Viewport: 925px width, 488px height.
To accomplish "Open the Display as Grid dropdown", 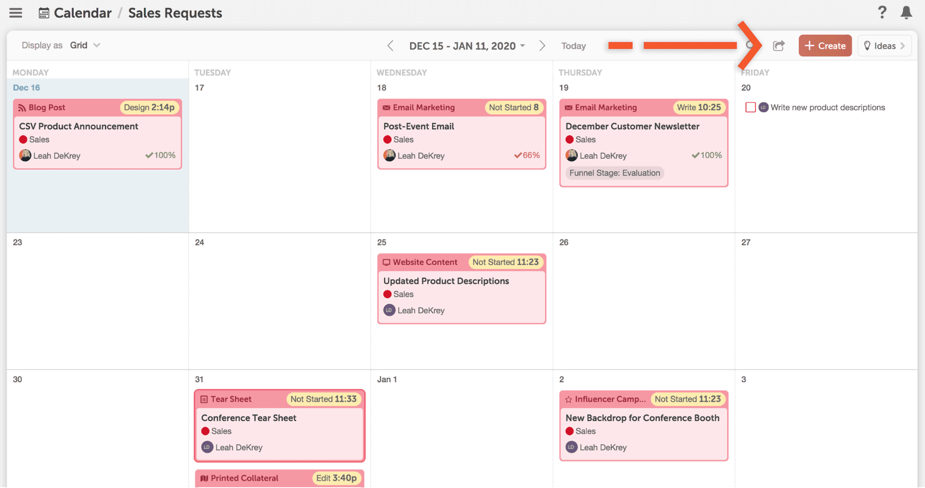I will coord(85,45).
